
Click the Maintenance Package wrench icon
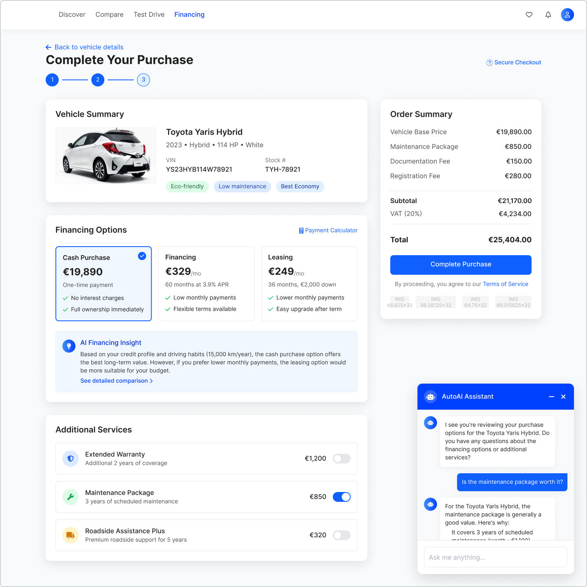(x=71, y=497)
